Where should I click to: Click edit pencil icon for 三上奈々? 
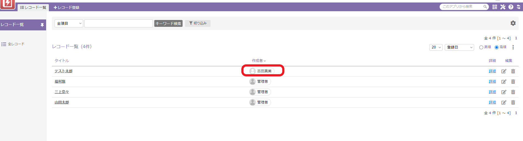[504, 92]
